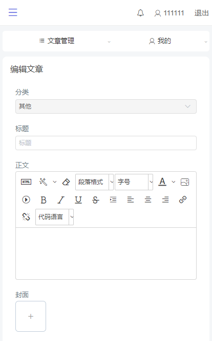The image size is (212, 341).
Task: Insert a hyperlink with the link icon
Action: pyautogui.click(x=183, y=200)
